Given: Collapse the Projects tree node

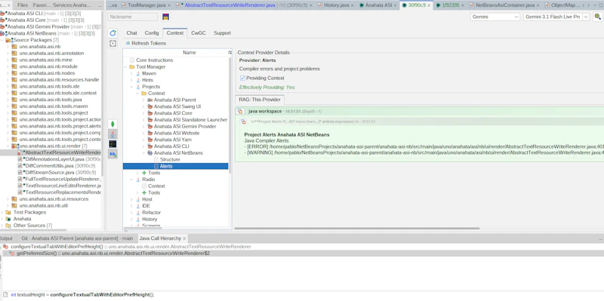Looking at the screenshot, I should click(131, 87).
